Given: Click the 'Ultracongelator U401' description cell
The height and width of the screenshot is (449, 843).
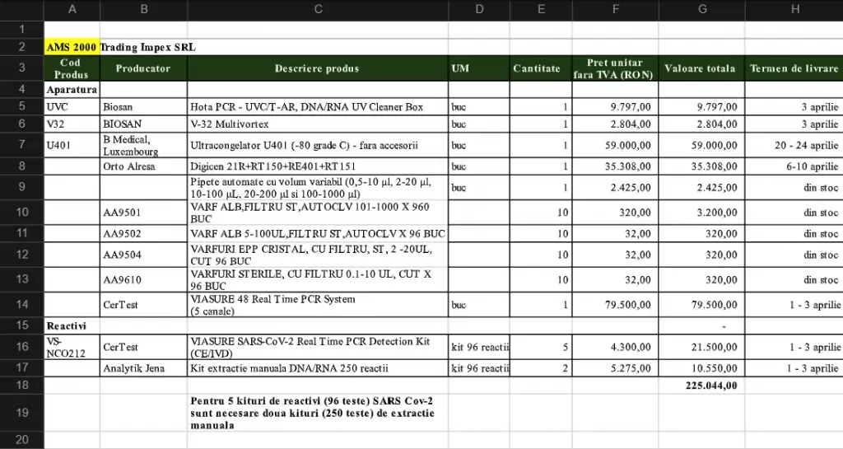Looking at the screenshot, I should tap(318, 145).
